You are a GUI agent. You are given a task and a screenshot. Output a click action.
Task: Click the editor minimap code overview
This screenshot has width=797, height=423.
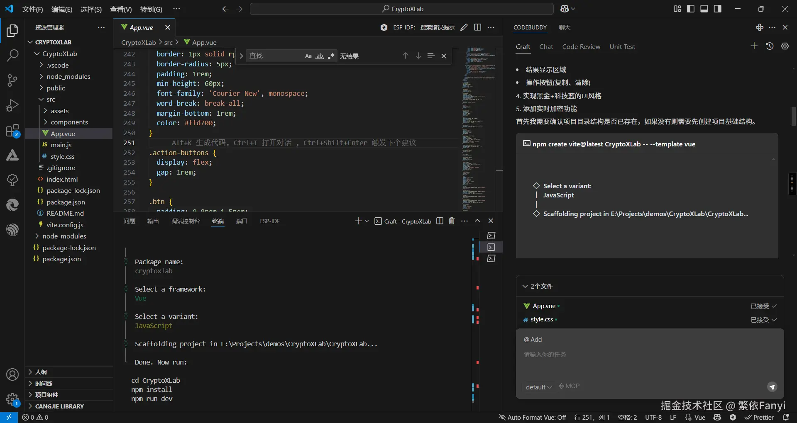479,124
